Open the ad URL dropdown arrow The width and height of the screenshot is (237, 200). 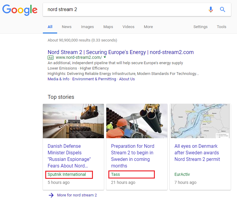[105, 57]
